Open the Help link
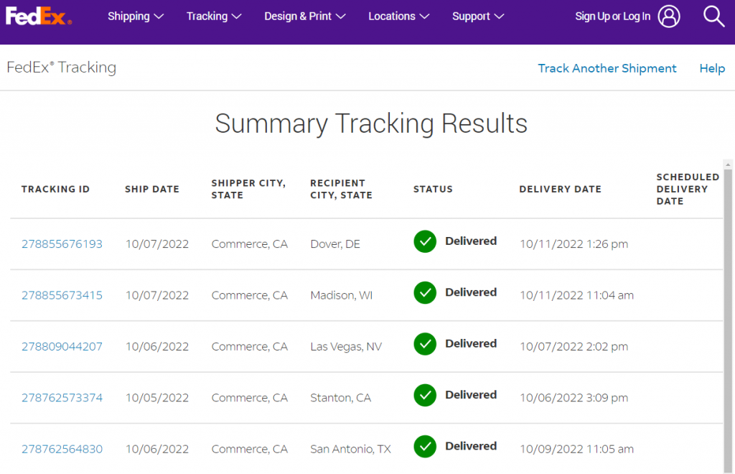 (712, 68)
